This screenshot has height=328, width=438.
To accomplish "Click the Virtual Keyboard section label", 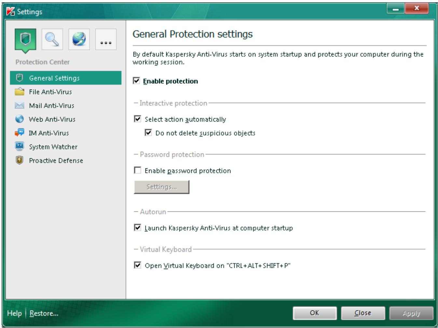I will tap(166, 250).
